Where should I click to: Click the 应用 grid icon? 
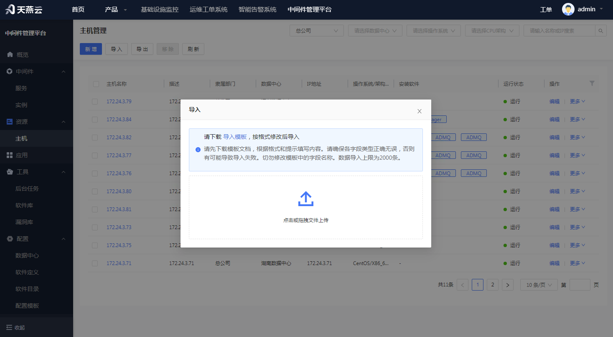[10, 155]
